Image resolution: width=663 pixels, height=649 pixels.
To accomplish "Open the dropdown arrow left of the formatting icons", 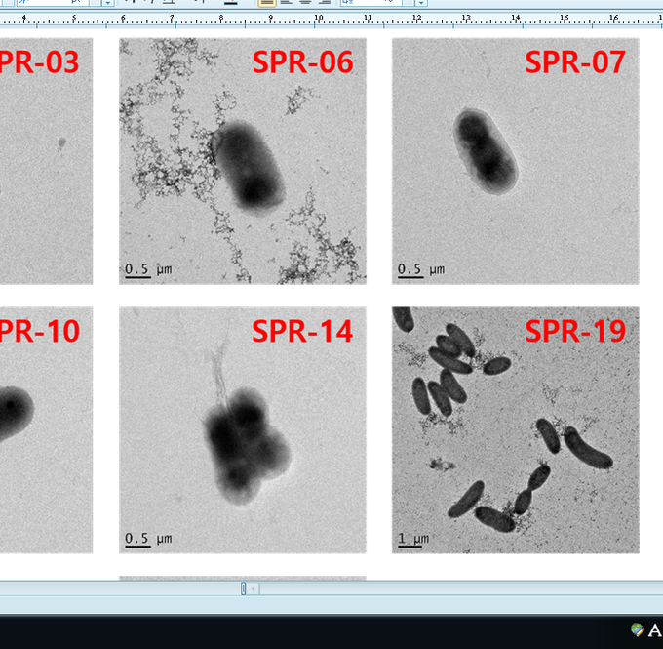I will click(108, 3).
